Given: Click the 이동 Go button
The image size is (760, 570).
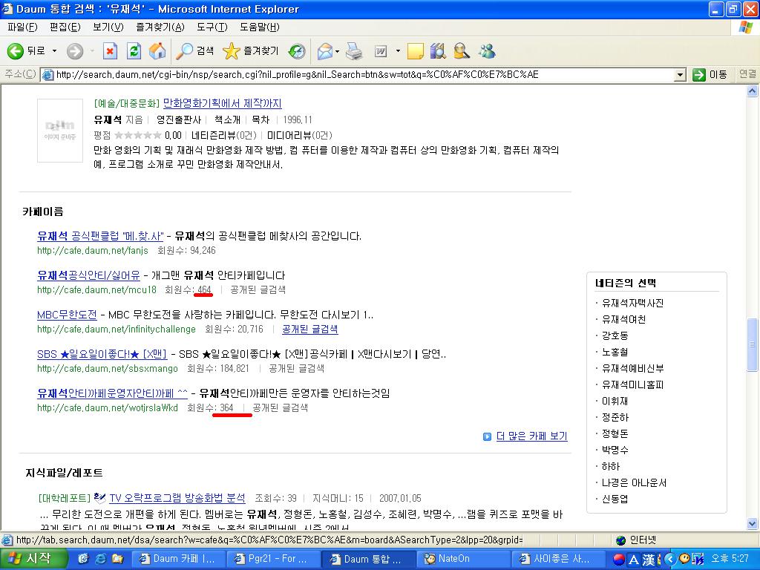Looking at the screenshot, I should pyautogui.click(x=710, y=75).
